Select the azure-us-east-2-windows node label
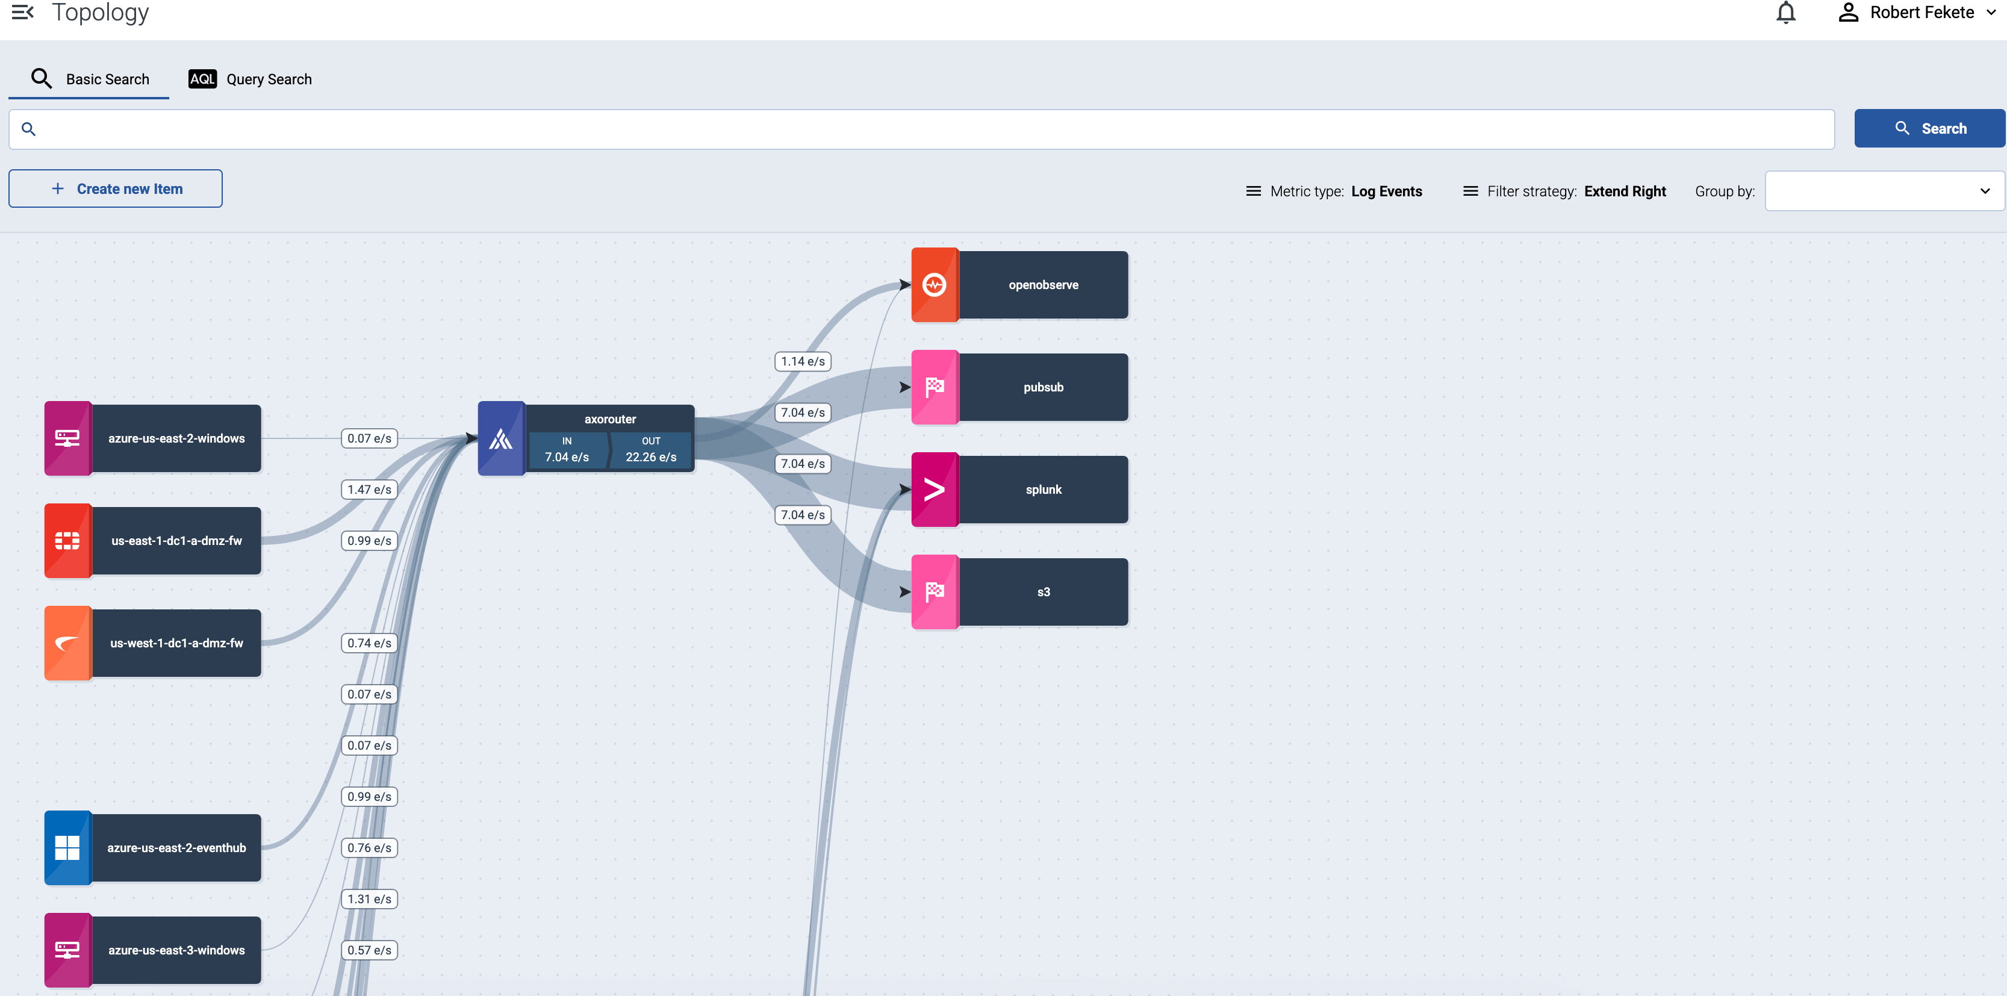The width and height of the screenshot is (2007, 996). pyautogui.click(x=177, y=438)
